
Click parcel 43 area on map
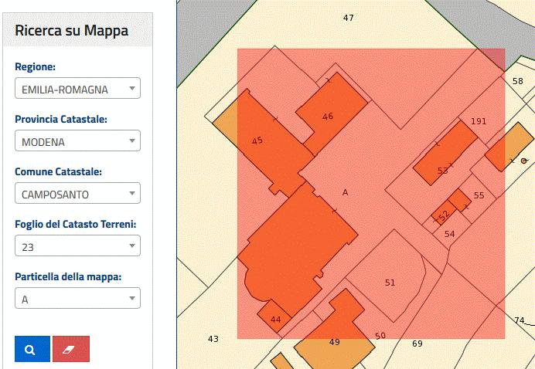(213, 338)
